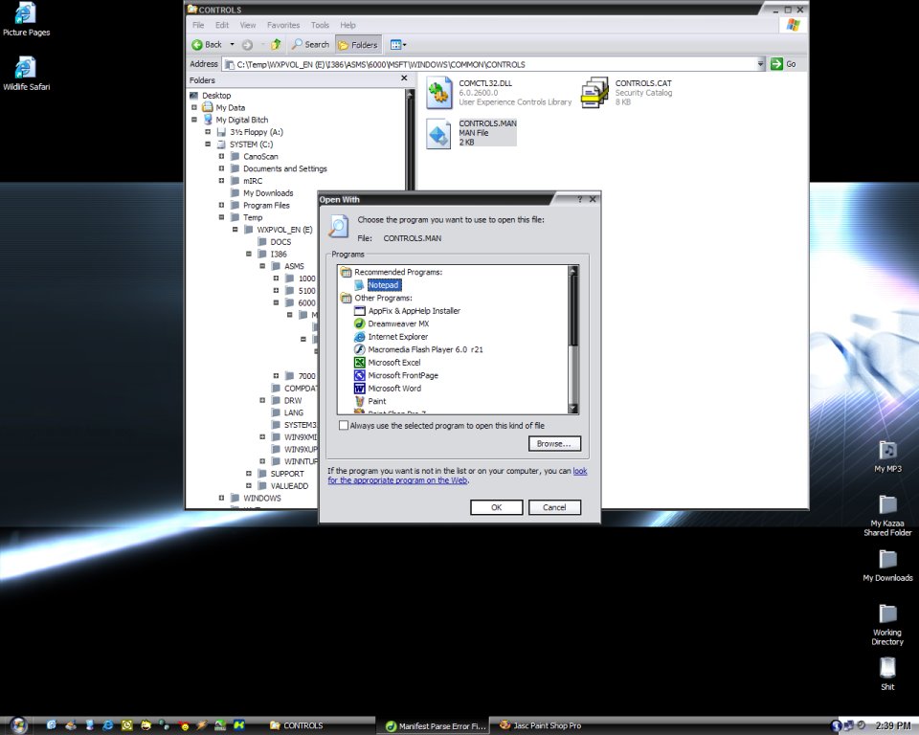The width and height of the screenshot is (919, 735).
Task: Open the Working Directory desktop folder
Action: pos(888,625)
